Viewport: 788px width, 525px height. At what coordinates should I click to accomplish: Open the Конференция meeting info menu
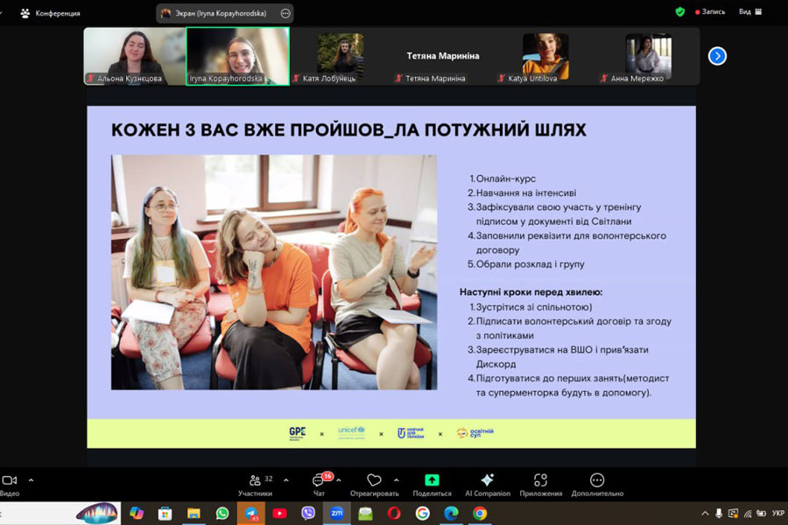[50, 13]
